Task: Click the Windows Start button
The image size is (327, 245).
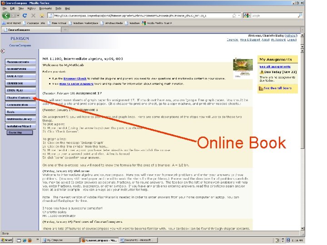Action: click(x=7, y=240)
